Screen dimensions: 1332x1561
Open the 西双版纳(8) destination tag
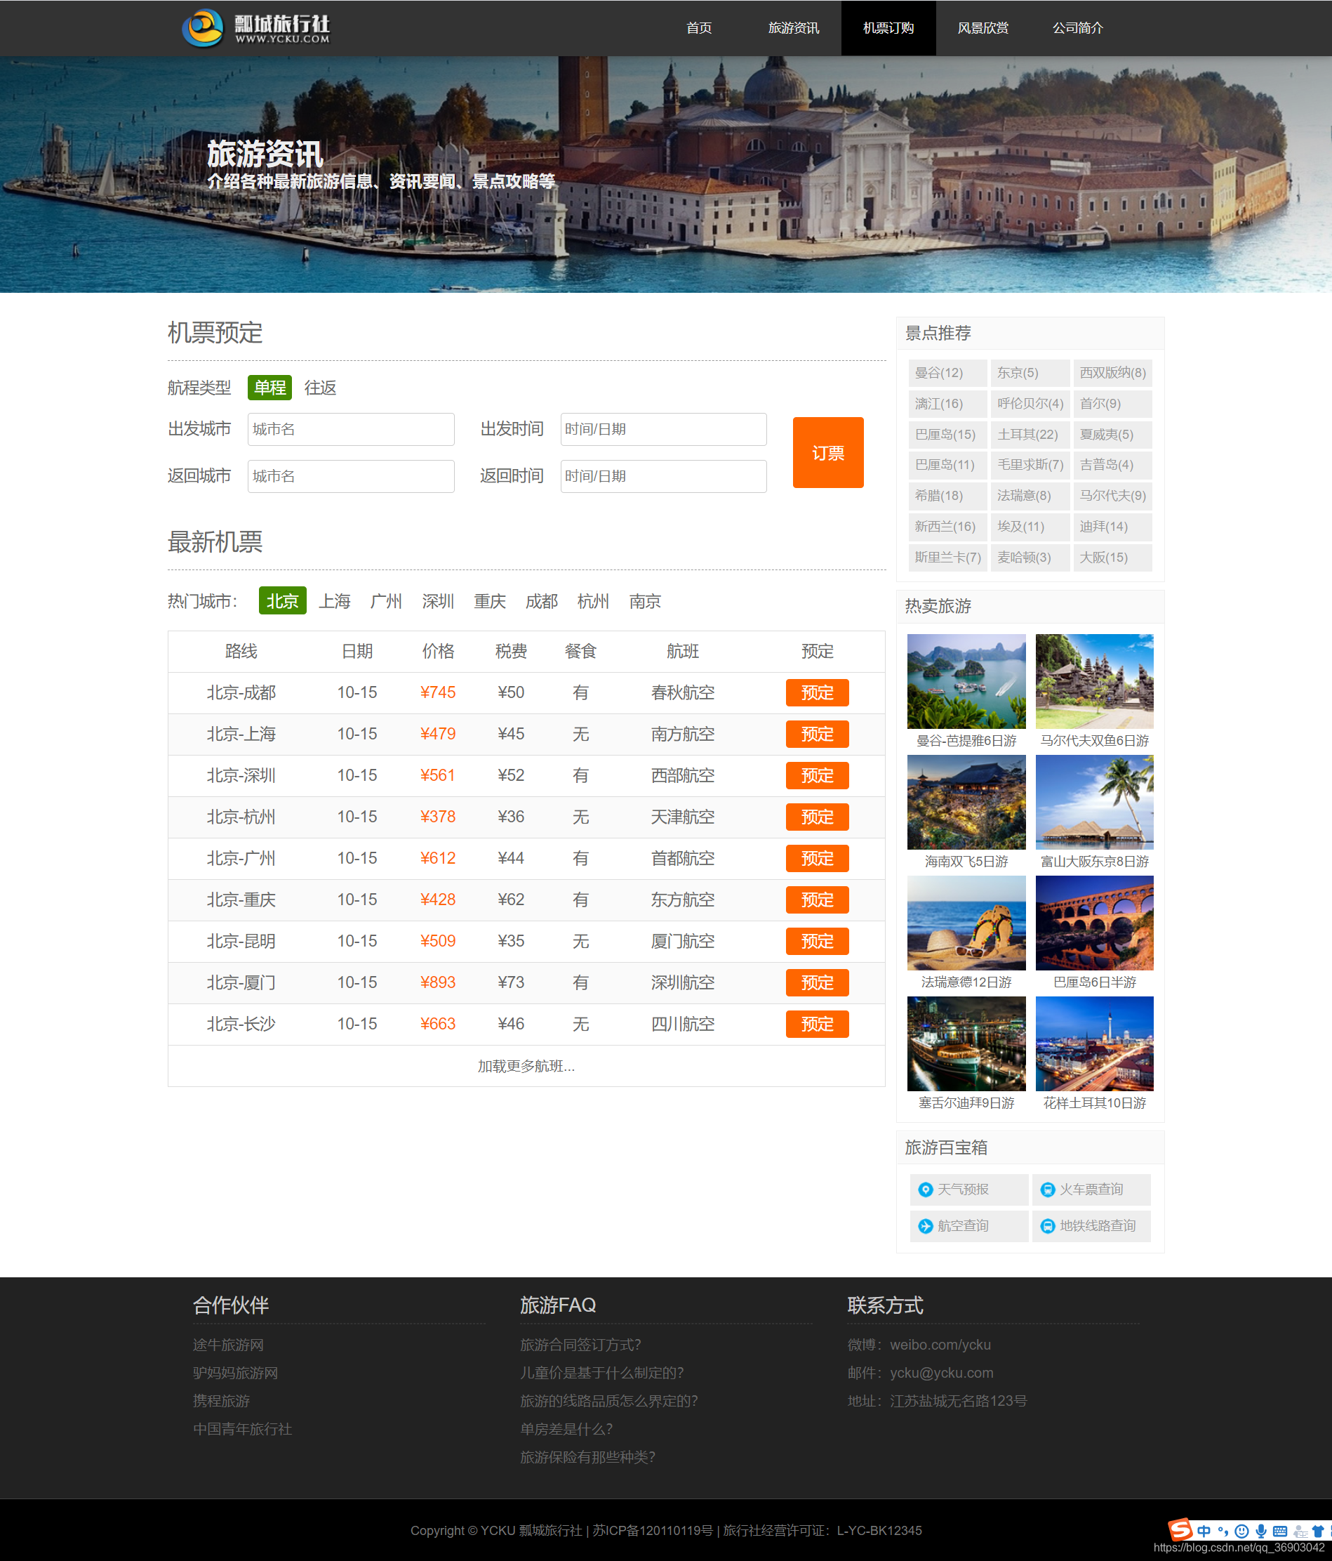pos(1112,373)
